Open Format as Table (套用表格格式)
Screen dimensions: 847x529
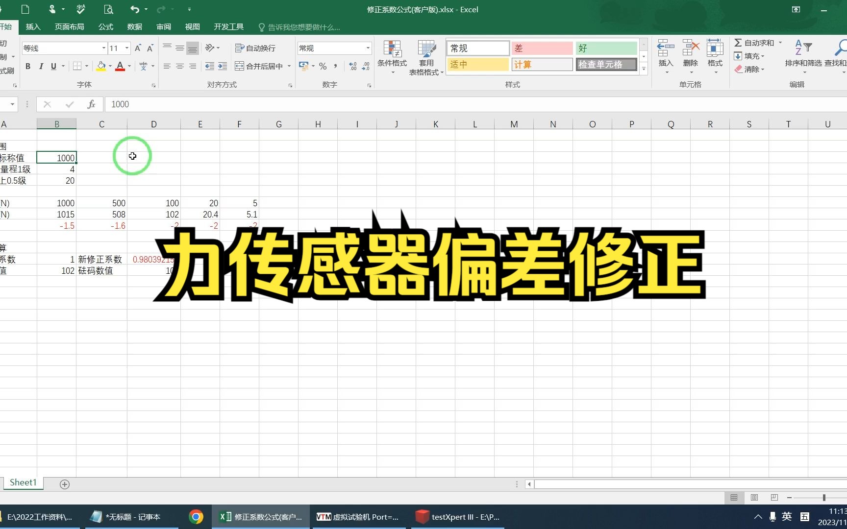426,57
